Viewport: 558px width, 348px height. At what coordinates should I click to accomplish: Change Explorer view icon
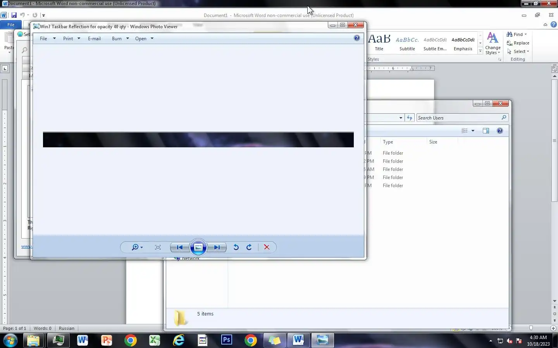click(465, 131)
